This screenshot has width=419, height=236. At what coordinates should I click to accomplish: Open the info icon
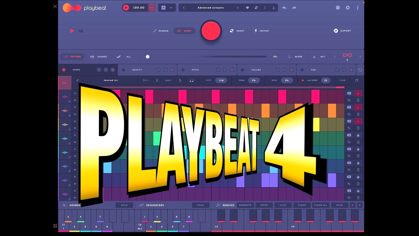click(x=357, y=8)
